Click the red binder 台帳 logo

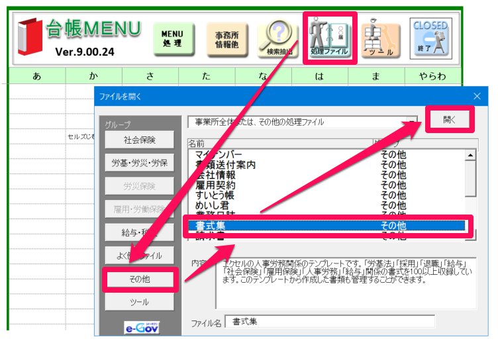(x=30, y=36)
